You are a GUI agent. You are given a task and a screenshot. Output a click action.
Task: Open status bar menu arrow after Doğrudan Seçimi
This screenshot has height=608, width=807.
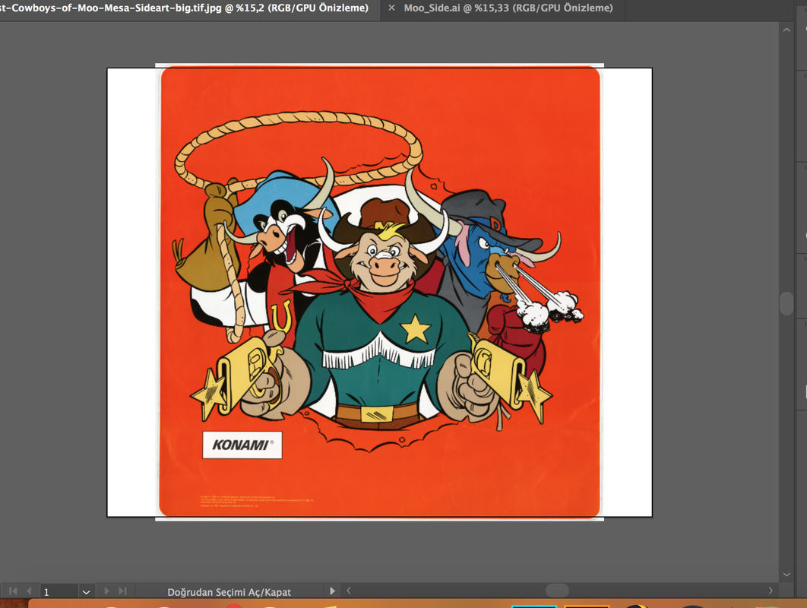tap(332, 591)
